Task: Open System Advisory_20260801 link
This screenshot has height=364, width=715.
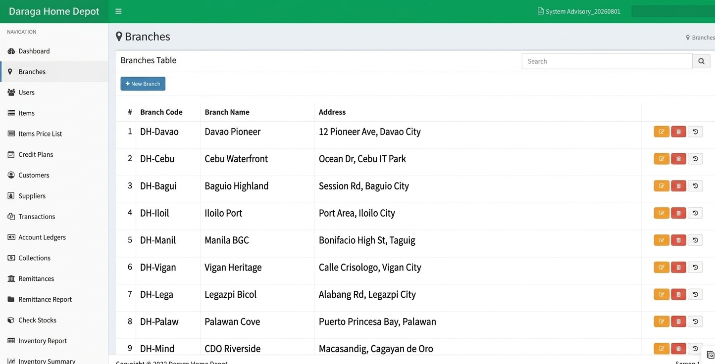Action: [579, 11]
